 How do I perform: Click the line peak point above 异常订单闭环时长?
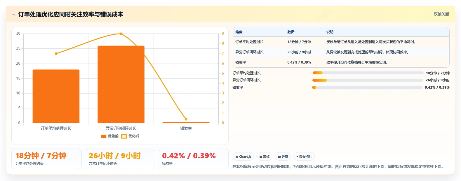[121, 34]
